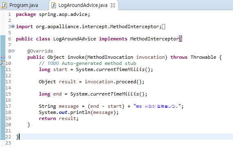Collapse the invoke method at @Override
The height and width of the screenshot is (147, 233).
(x=13, y=51)
